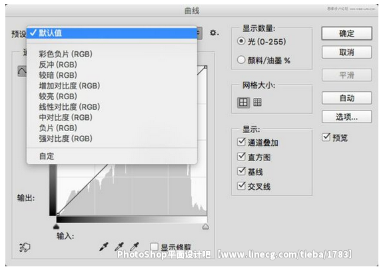Choose 默认值 preset in the list
The width and height of the screenshot is (389, 267).
coord(112,33)
